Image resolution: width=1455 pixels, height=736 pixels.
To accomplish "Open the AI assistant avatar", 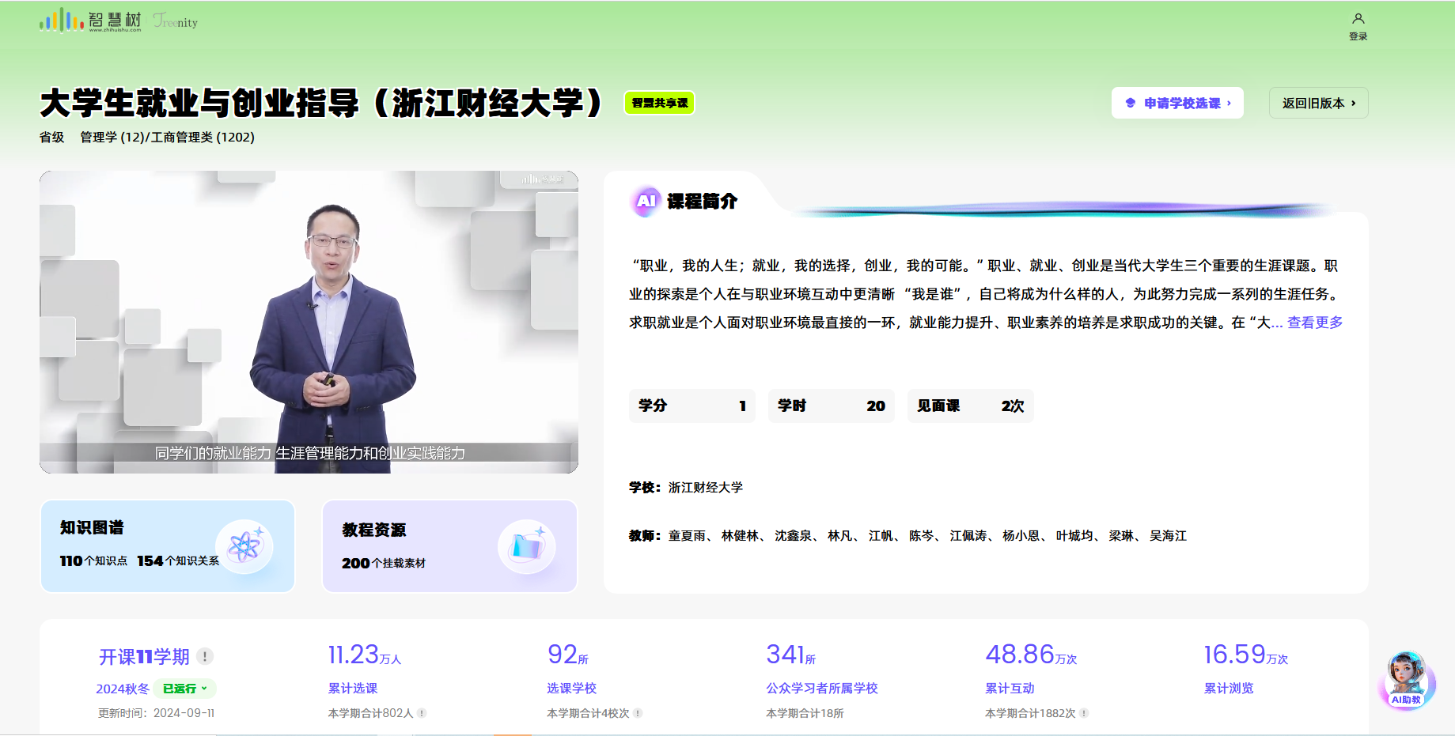I will click(1406, 679).
